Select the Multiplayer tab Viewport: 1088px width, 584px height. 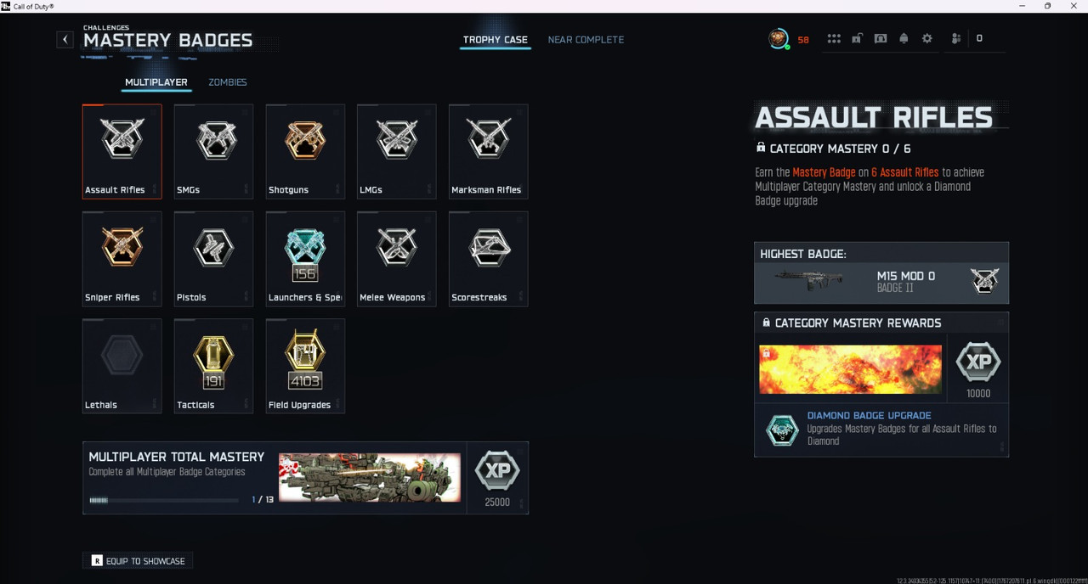pos(156,82)
